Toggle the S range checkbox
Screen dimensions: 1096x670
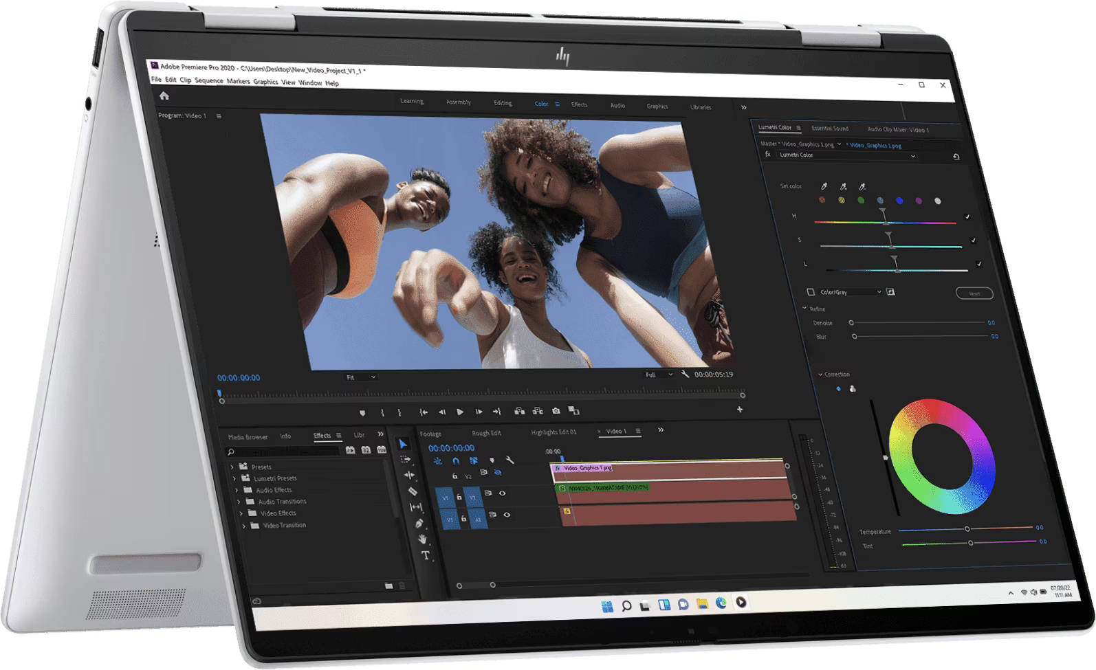point(973,241)
